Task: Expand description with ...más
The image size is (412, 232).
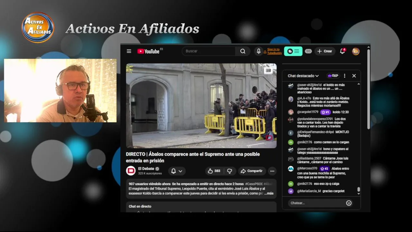Action: click(269, 193)
